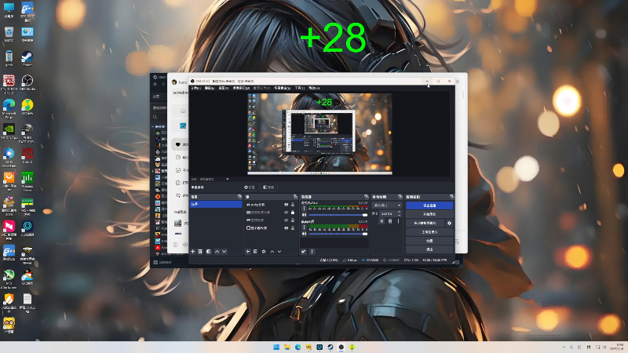
Task: Remove the selected source via trash icon
Action: tap(256, 251)
